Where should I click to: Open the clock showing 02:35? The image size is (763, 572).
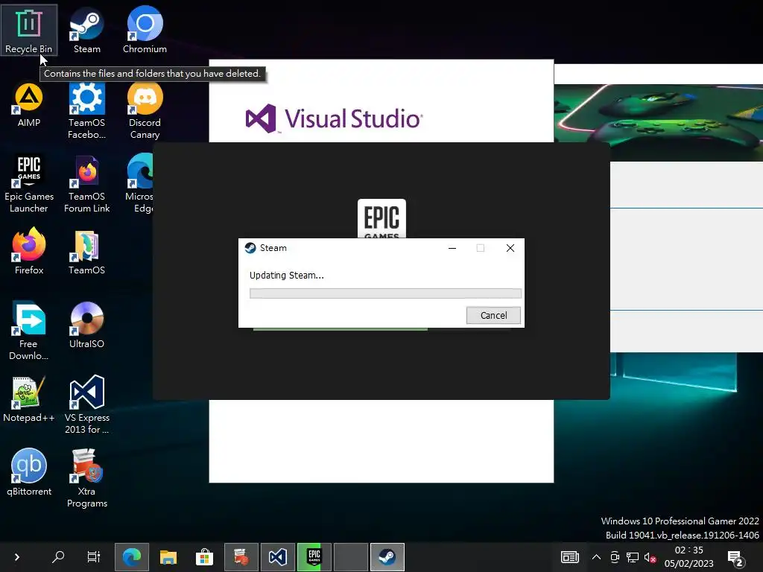pyautogui.click(x=688, y=557)
